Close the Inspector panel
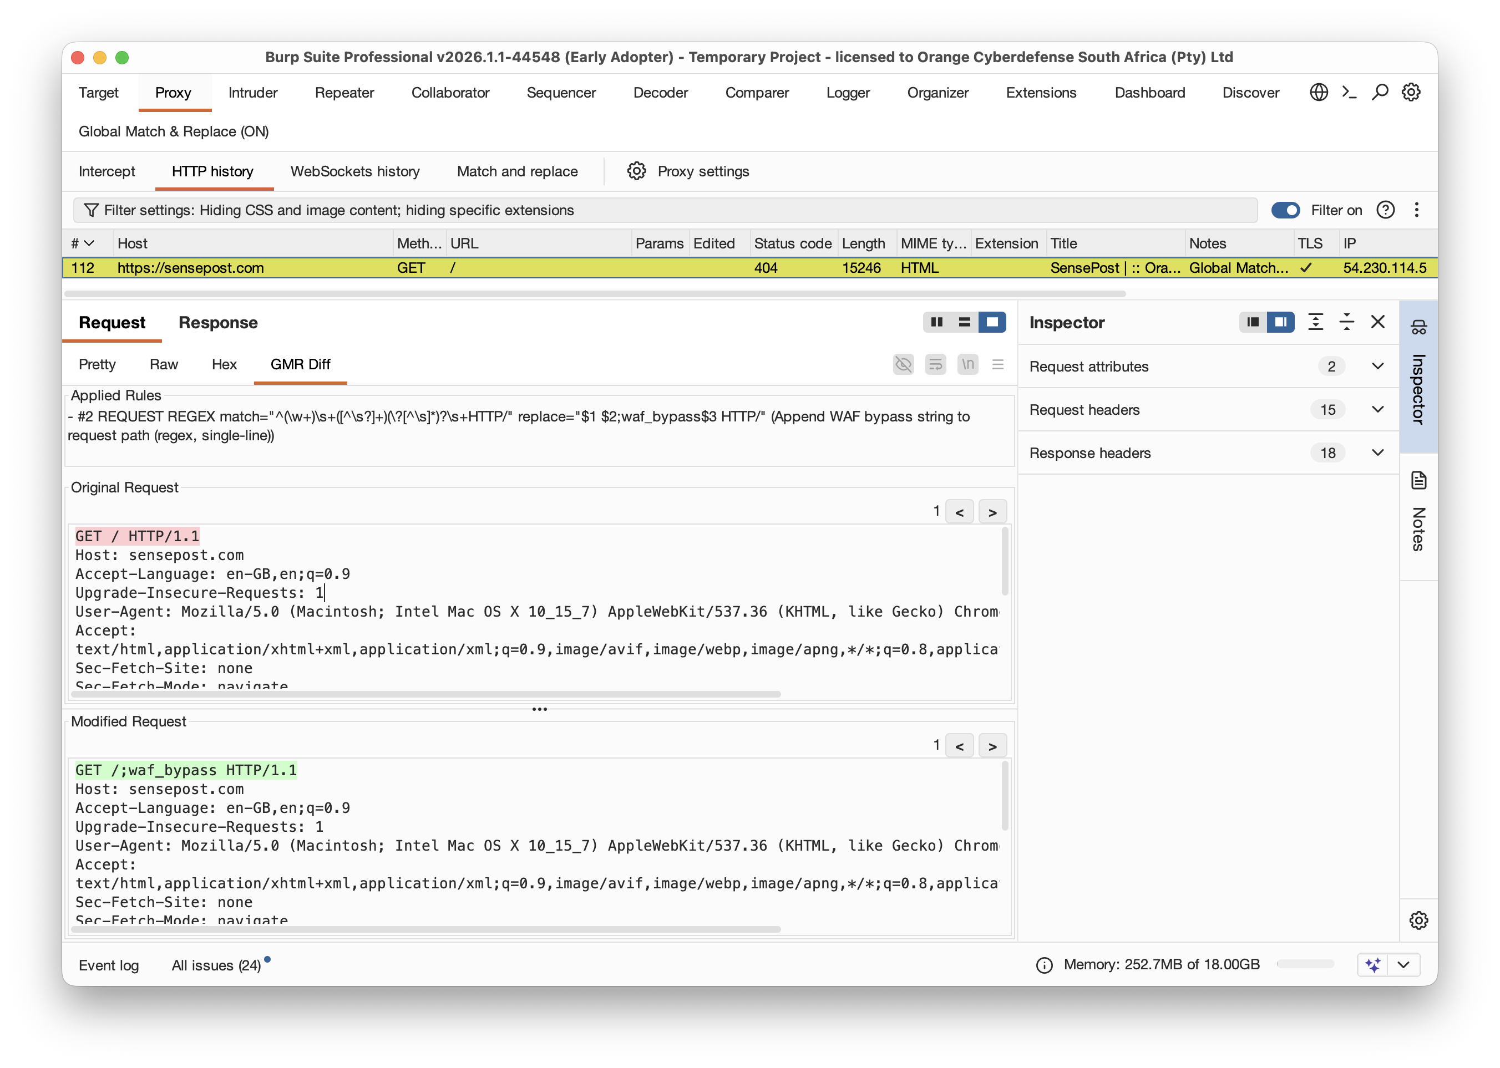The width and height of the screenshot is (1500, 1068). pyautogui.click(x=1377, y=322)
